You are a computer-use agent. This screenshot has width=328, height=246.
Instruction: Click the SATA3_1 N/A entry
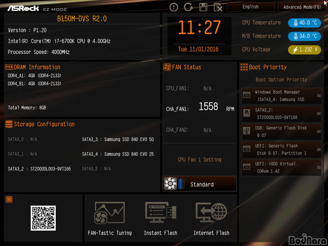pyautogui.click(x=22, y=154)
